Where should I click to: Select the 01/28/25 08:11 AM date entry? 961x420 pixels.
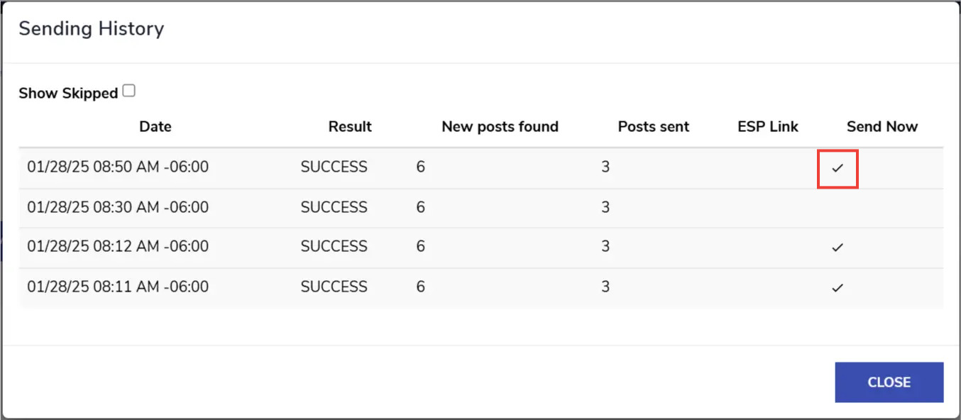pos(118,287)
